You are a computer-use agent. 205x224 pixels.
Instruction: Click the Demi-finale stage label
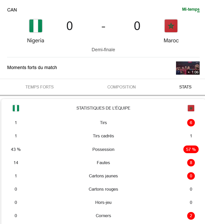[103, 50]
